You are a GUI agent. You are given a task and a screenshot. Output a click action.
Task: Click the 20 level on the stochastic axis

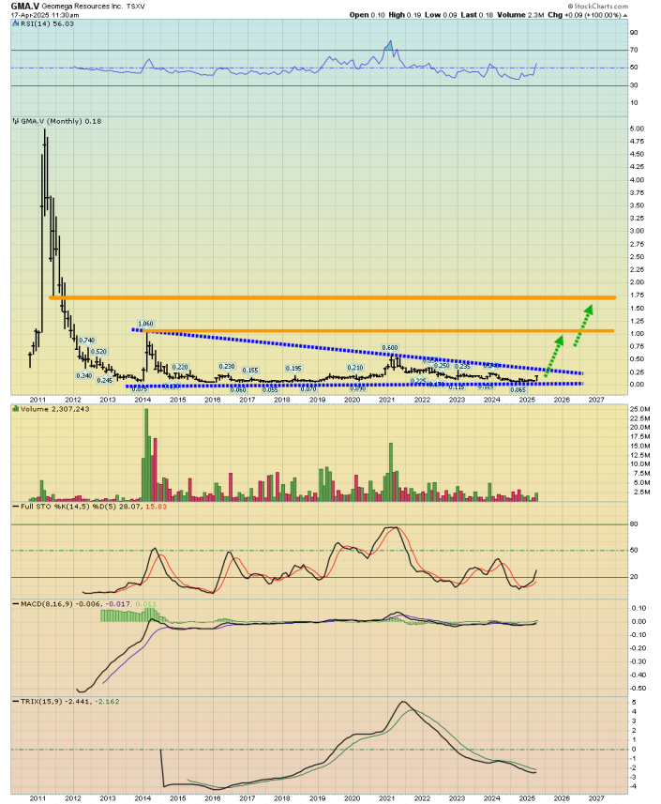[634, 577]
